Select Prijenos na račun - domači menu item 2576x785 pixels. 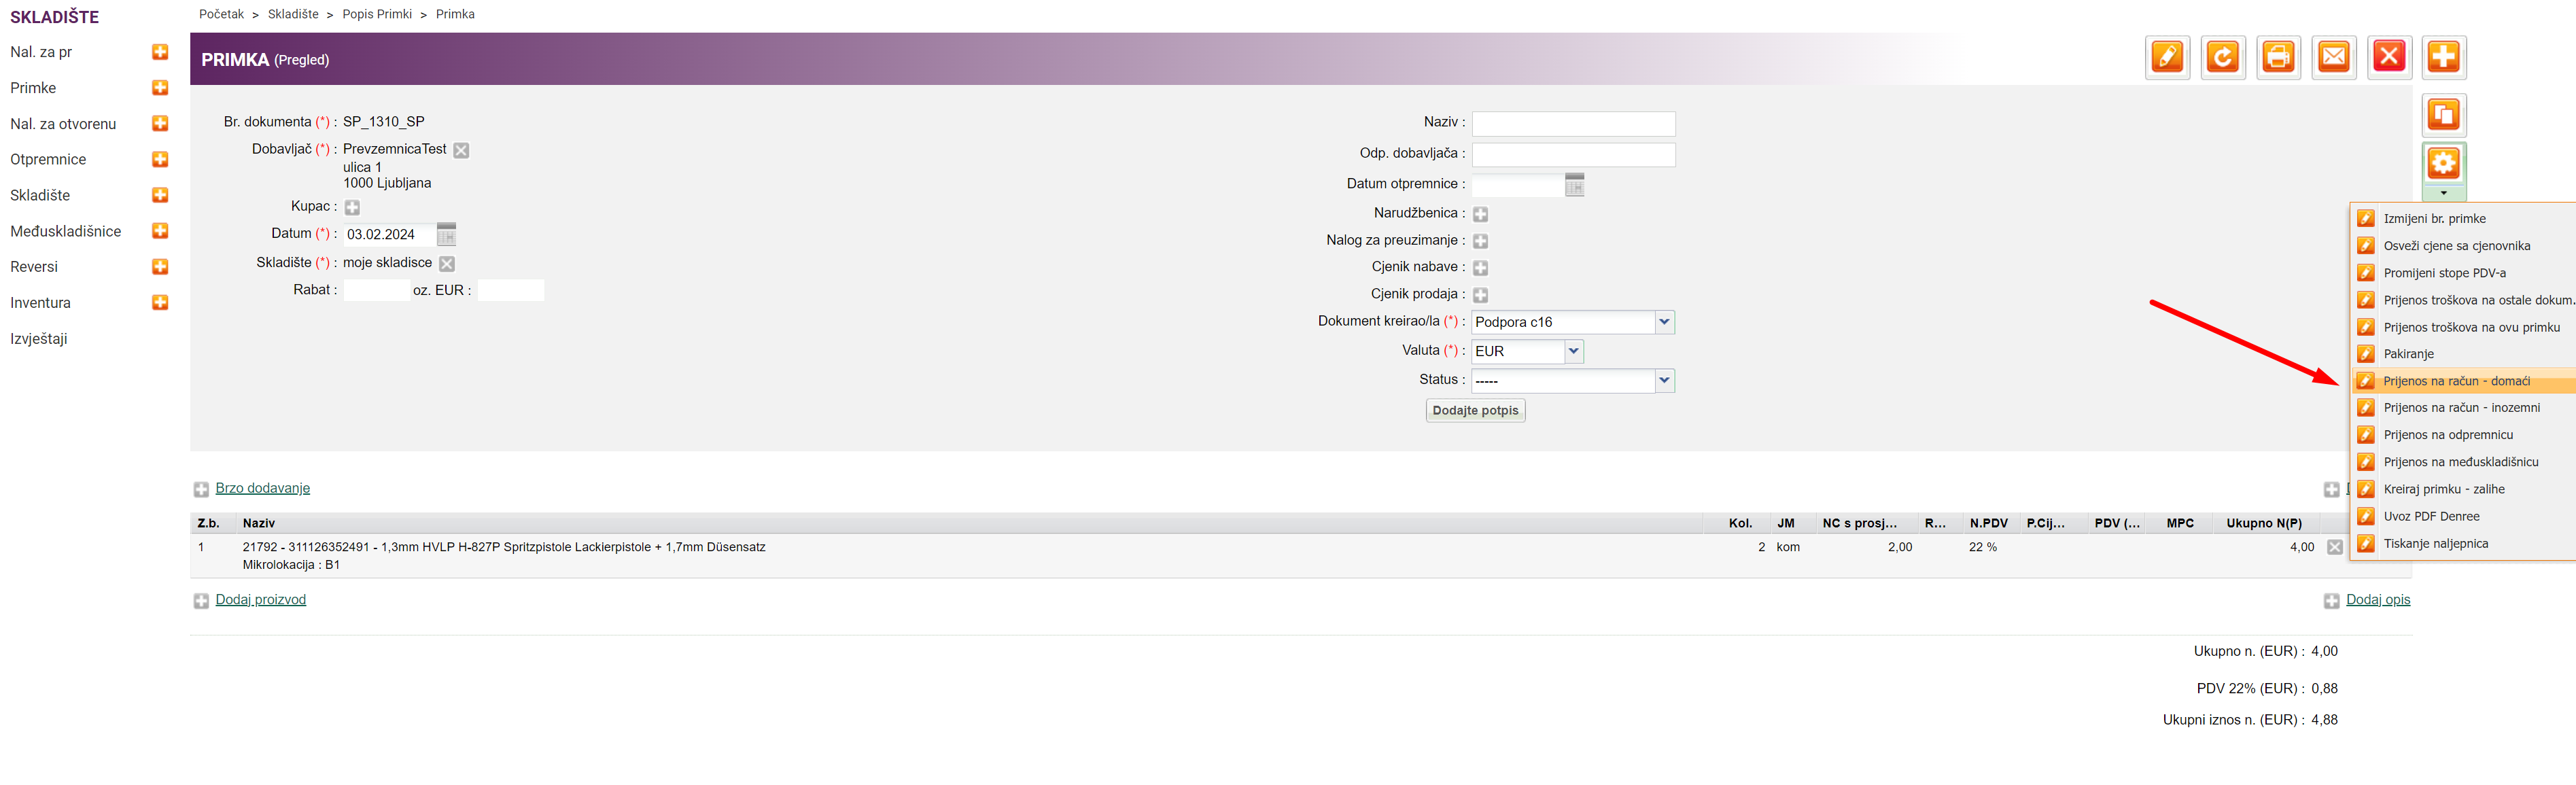[2456, 381]
